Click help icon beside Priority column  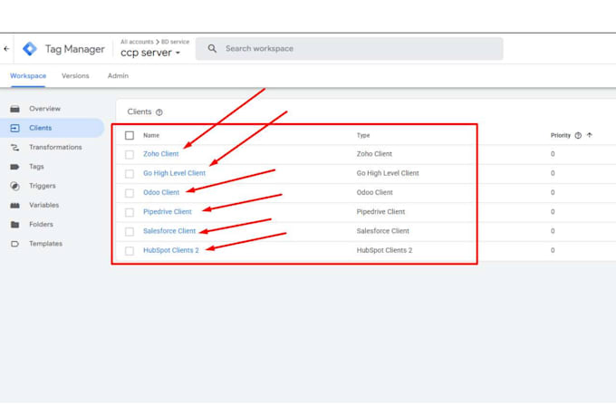(578, 135)
